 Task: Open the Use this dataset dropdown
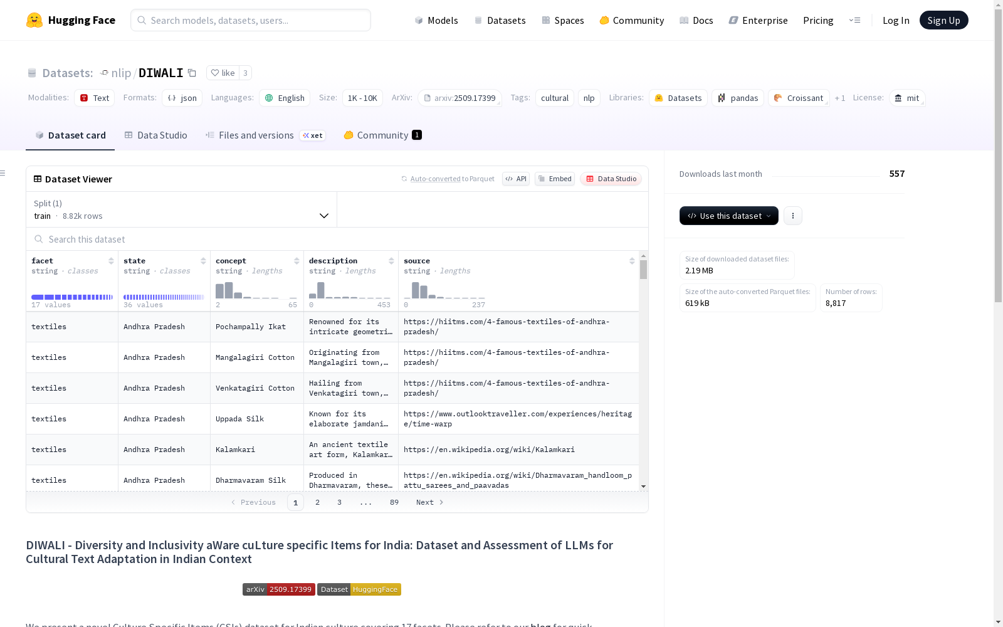[x=729, y=216]
